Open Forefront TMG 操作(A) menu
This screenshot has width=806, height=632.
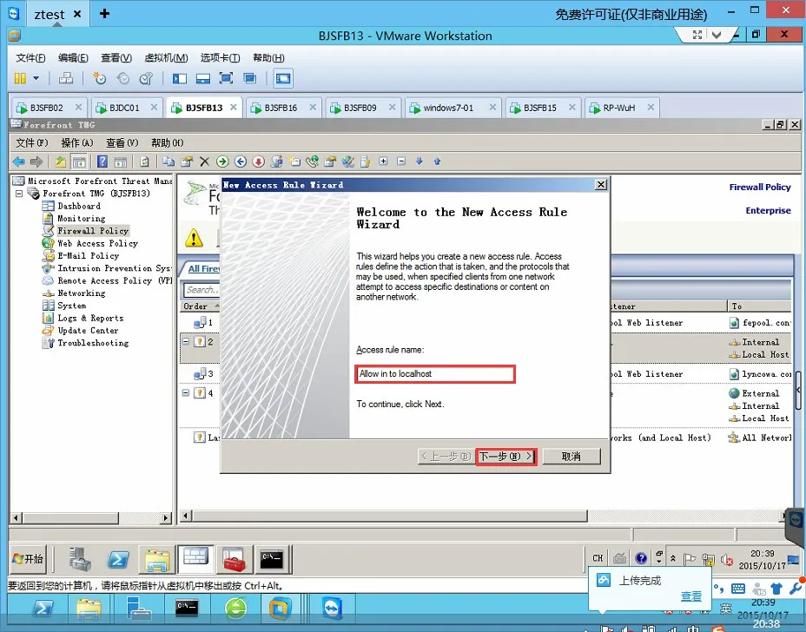tap(77, 143)
